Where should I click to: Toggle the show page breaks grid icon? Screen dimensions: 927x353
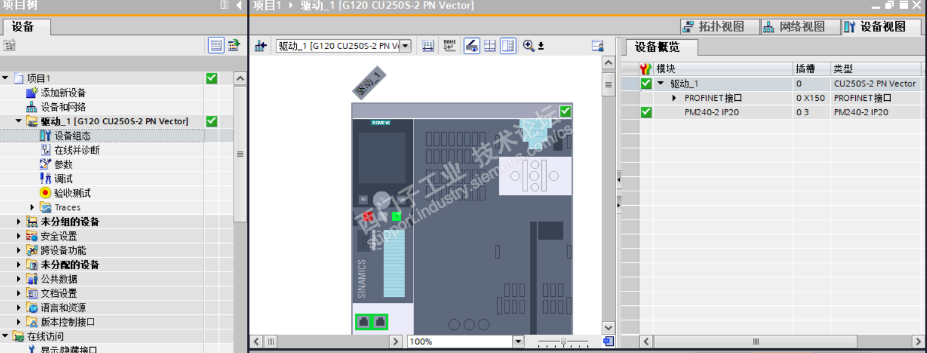point(490,46)
